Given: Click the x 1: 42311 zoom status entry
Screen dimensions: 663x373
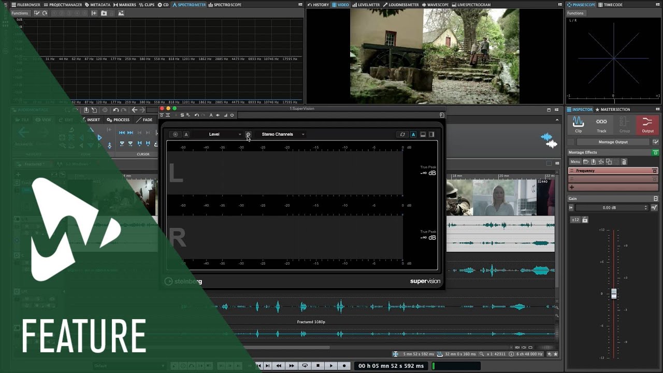Looking at the screenshot, I should coord(492,354).
